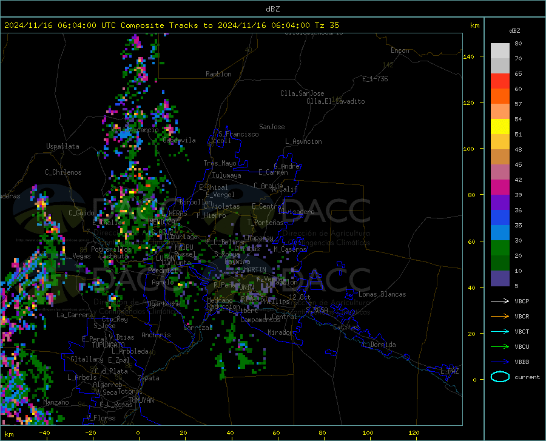This screenshot has height=441, width=546.
Task: Click the 'Anchoris' place label
Action: coord(156,335)
